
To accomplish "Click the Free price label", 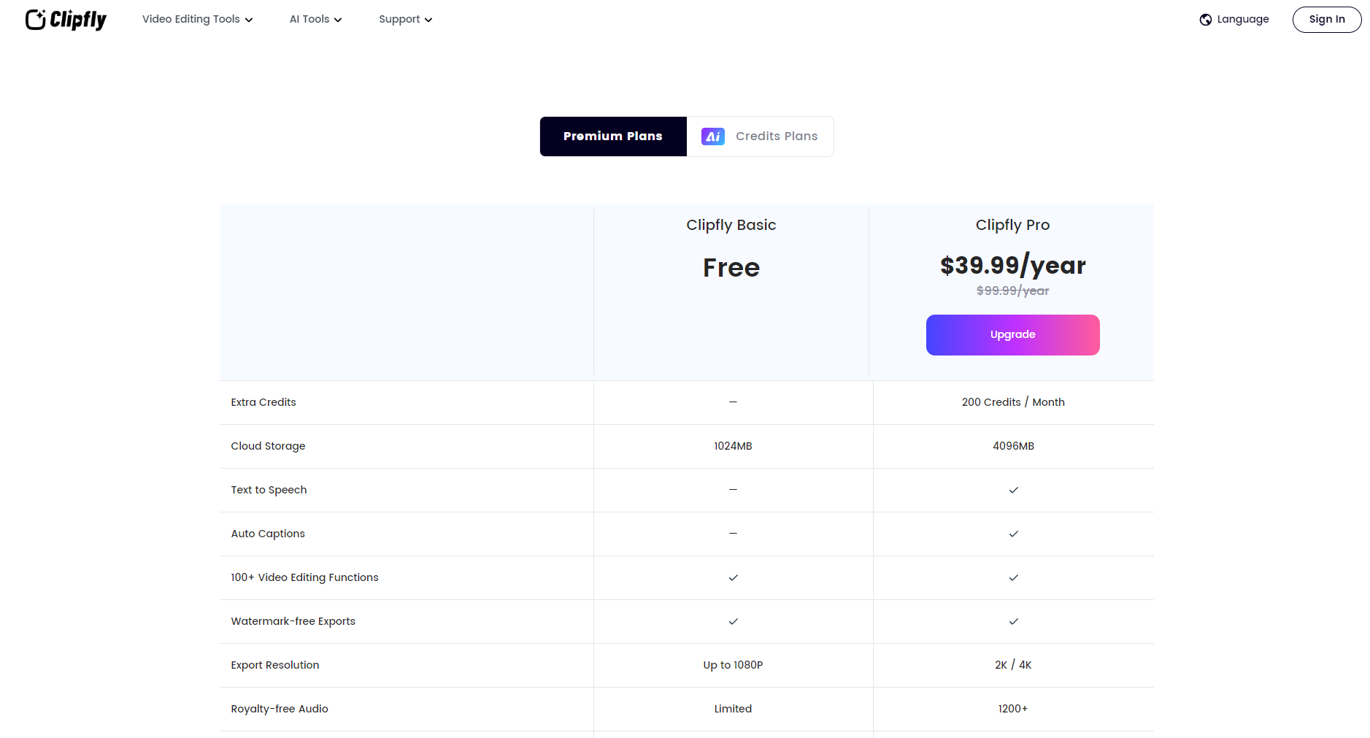I will [x=731, y=268].
